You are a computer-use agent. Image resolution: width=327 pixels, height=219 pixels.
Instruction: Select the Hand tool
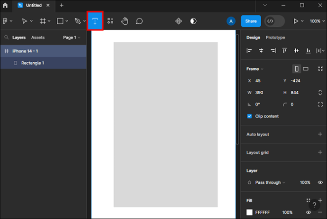coord(125,21)
